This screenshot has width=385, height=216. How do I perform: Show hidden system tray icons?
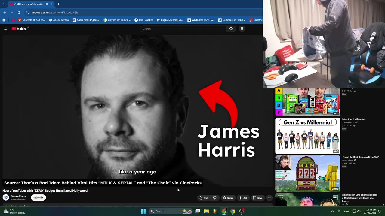coord(332,211)
